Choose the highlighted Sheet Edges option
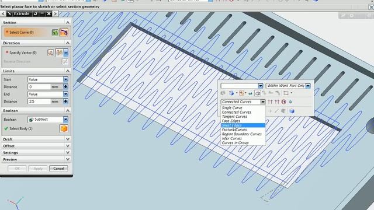 pos(243,125)
